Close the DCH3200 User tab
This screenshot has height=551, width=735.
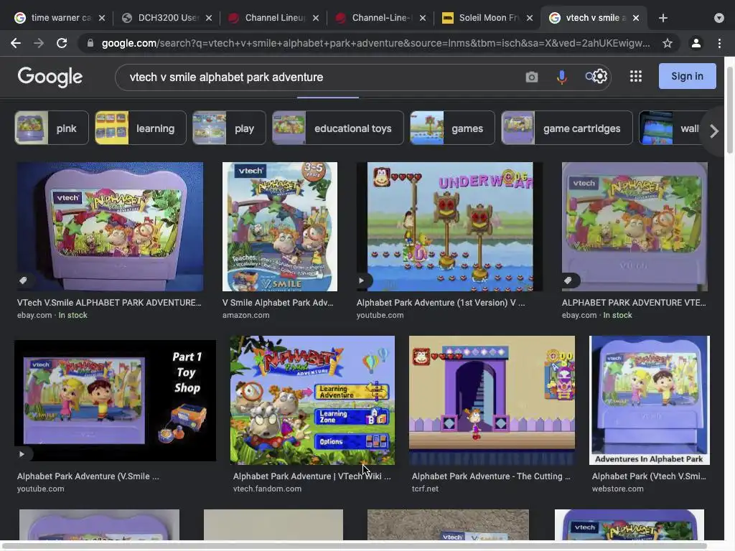pos(209,18)
